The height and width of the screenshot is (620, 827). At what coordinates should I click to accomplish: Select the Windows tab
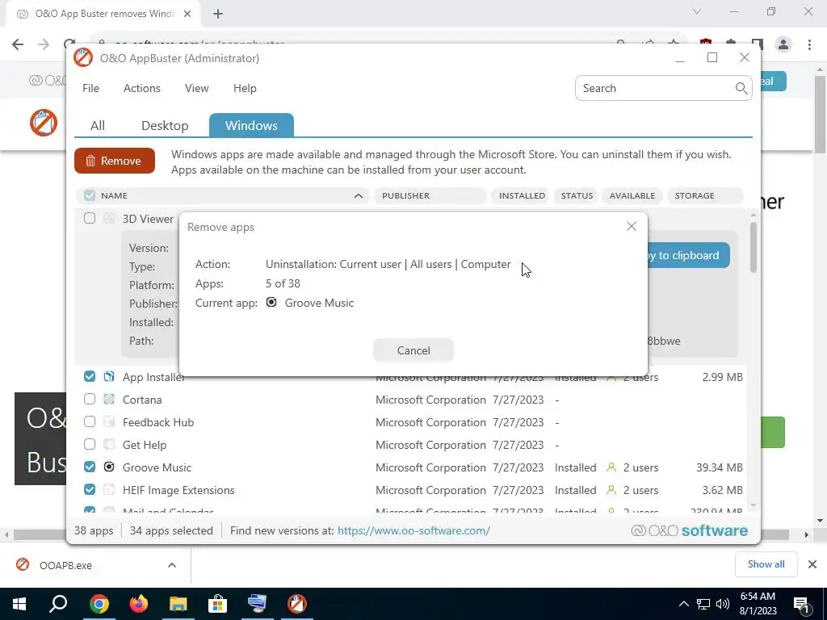pos(251,125)
